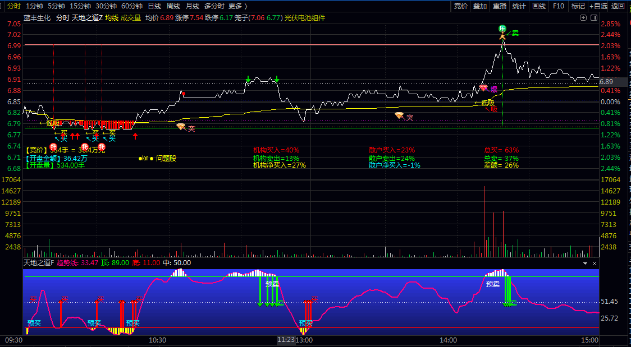The width and height of the screenshot is (631, 347).
Task: Click the 光伏电池组件 sector link
Action: point(305,18)
